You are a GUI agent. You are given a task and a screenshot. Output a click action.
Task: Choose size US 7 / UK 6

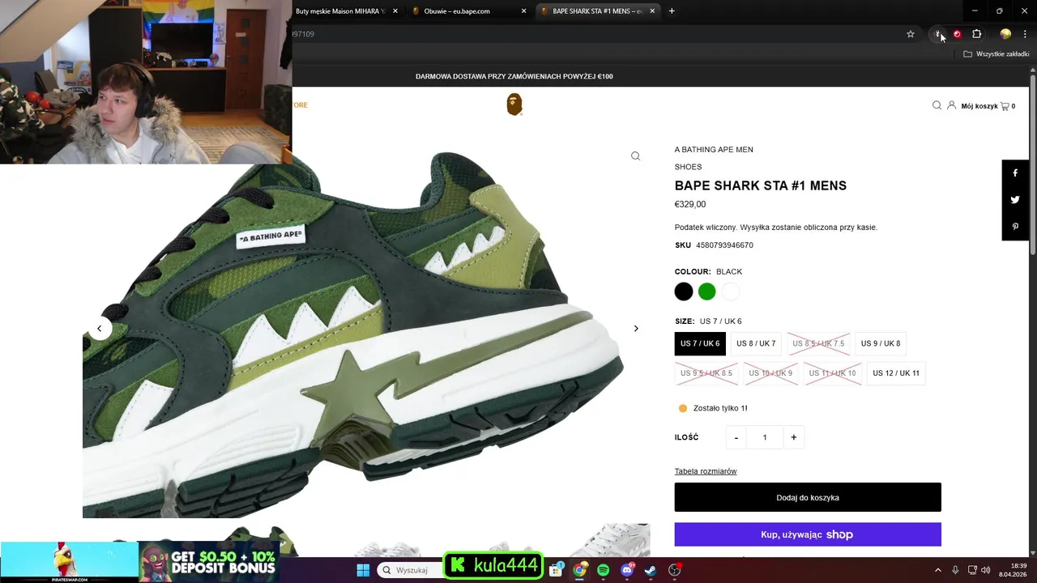700,343
